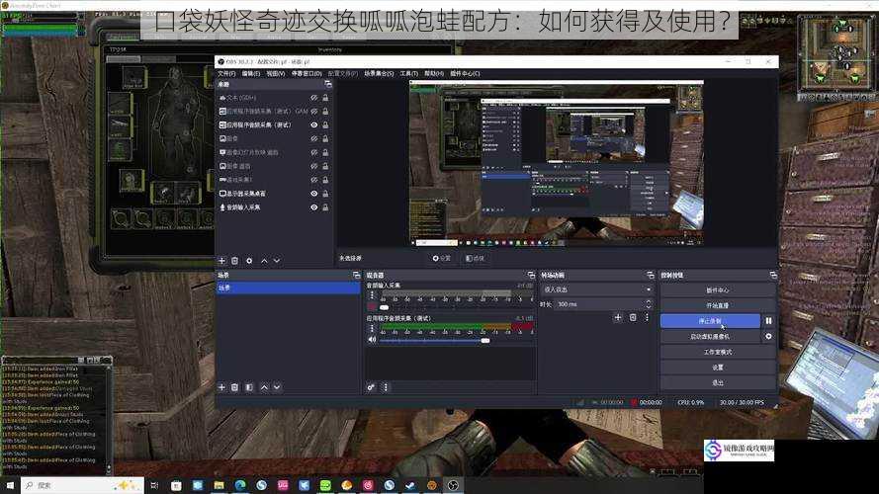
Task: Open the 停靠窗口(D) menu
Action: pos(307,73)
